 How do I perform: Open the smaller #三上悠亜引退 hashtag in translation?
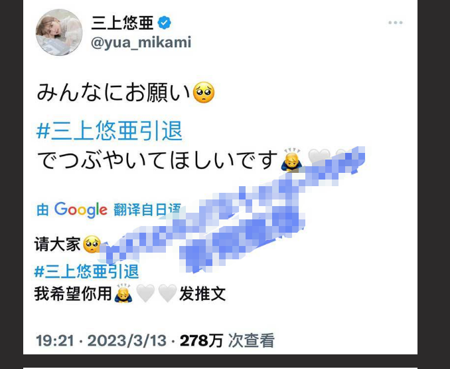pos(86,271)
